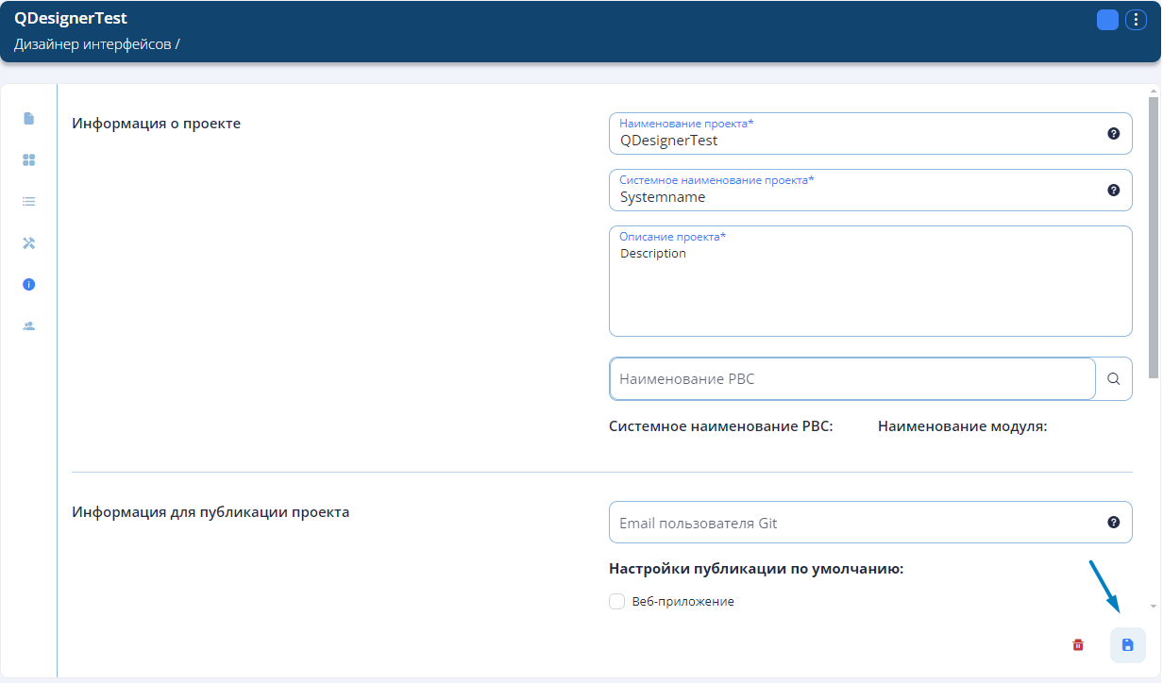Click the red delete project icon
The image size is (1163, 683).
[1078, 645]
